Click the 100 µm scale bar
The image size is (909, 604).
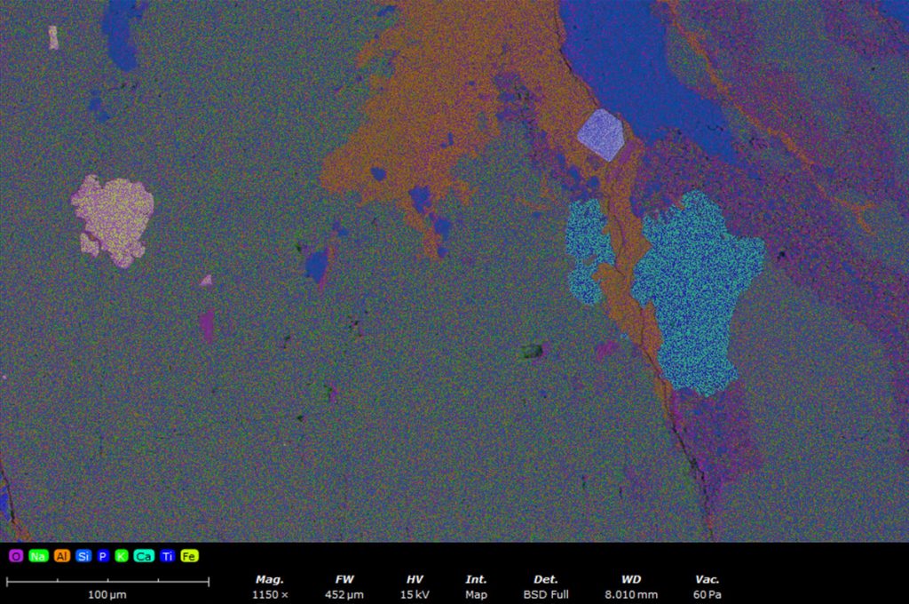pyautogui.click(x=107, y=584)
